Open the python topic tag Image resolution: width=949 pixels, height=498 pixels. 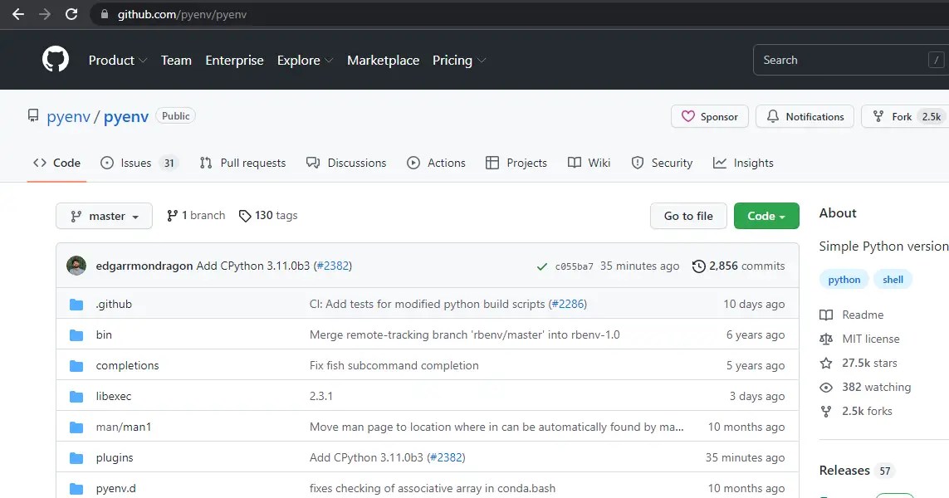[844, 280]
